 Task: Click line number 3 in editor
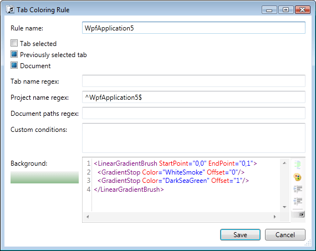point(89,181)
